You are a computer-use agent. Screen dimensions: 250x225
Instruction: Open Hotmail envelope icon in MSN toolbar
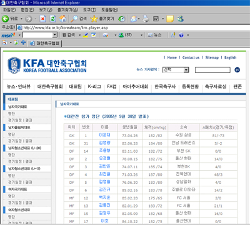(106, 35)
